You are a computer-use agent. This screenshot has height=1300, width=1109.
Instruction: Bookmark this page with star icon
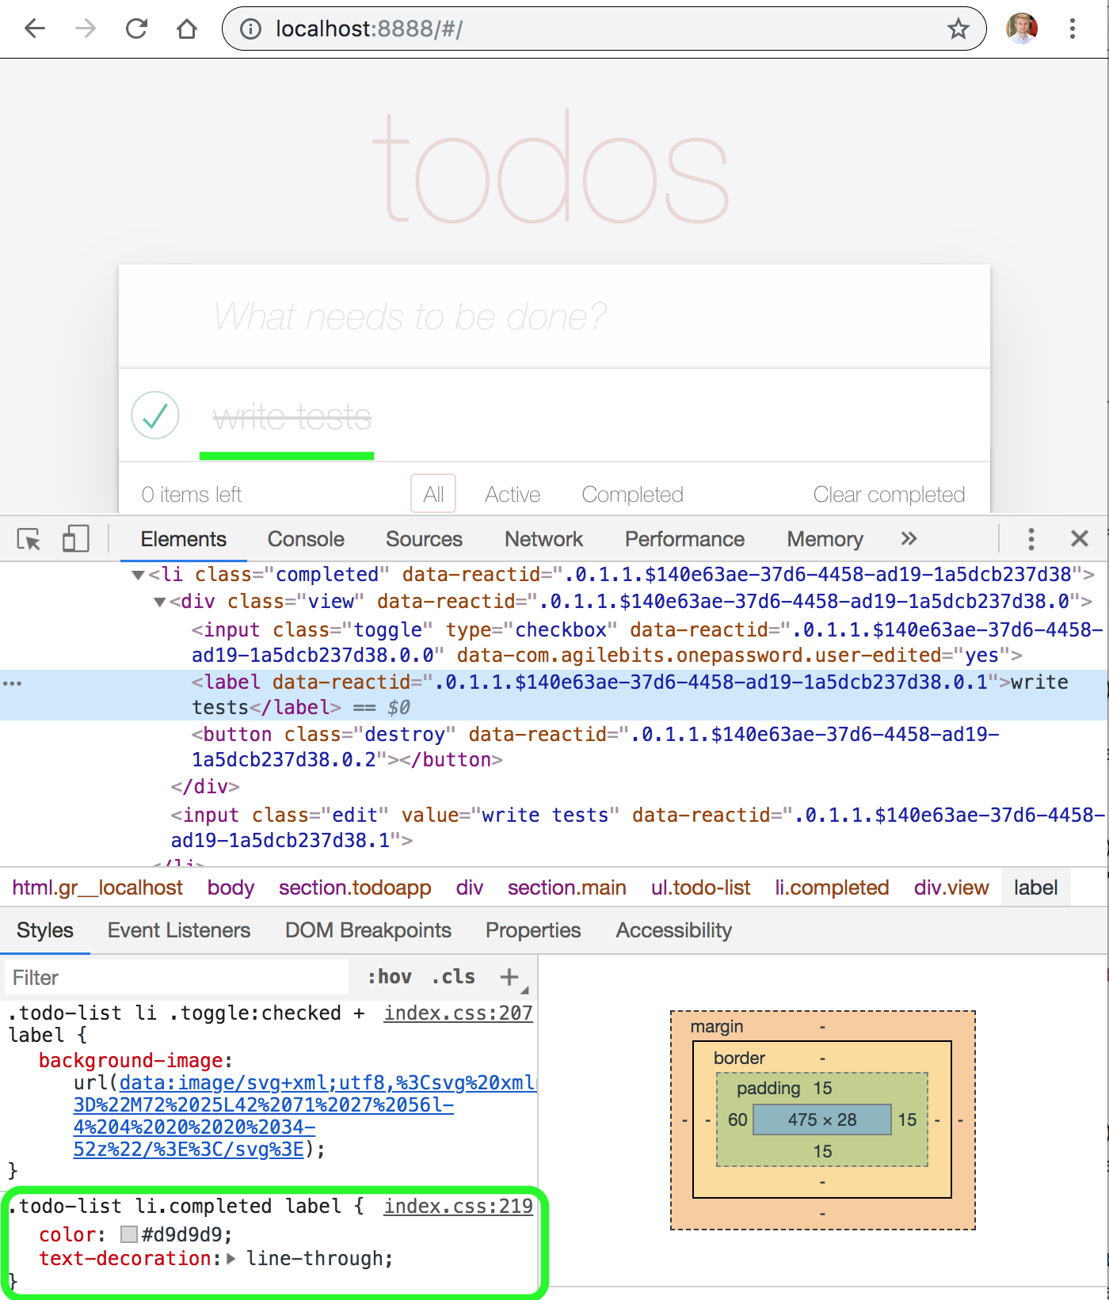pos(958,29)
